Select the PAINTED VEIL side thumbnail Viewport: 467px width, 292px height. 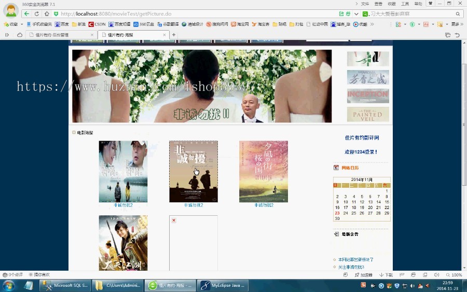coord(368,114)
